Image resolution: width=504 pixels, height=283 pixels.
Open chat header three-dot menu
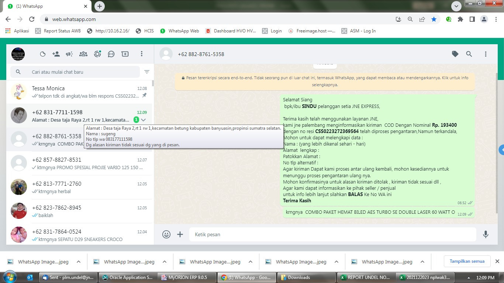(x=486, y=54)
